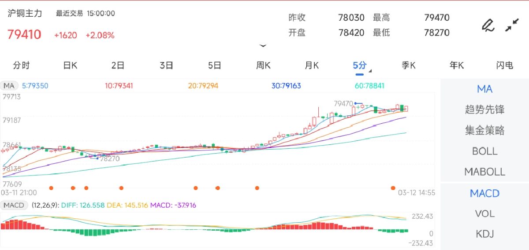
Task: Click the 78270 low marker on chart
Action: [x=110, y=158]
